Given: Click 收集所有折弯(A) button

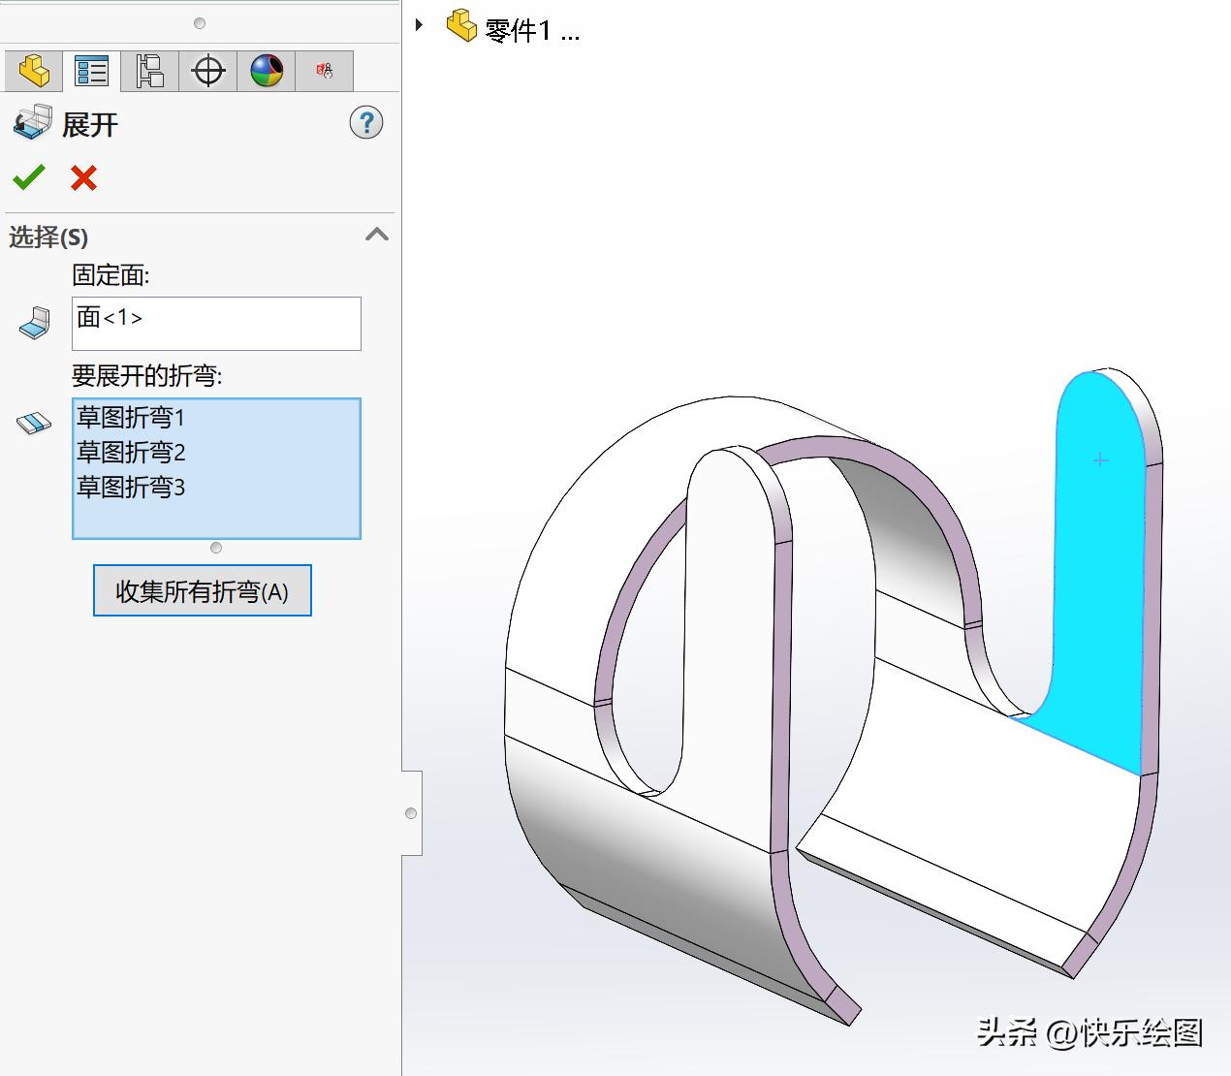Looking at the screenshot, I should pos(203,590).
